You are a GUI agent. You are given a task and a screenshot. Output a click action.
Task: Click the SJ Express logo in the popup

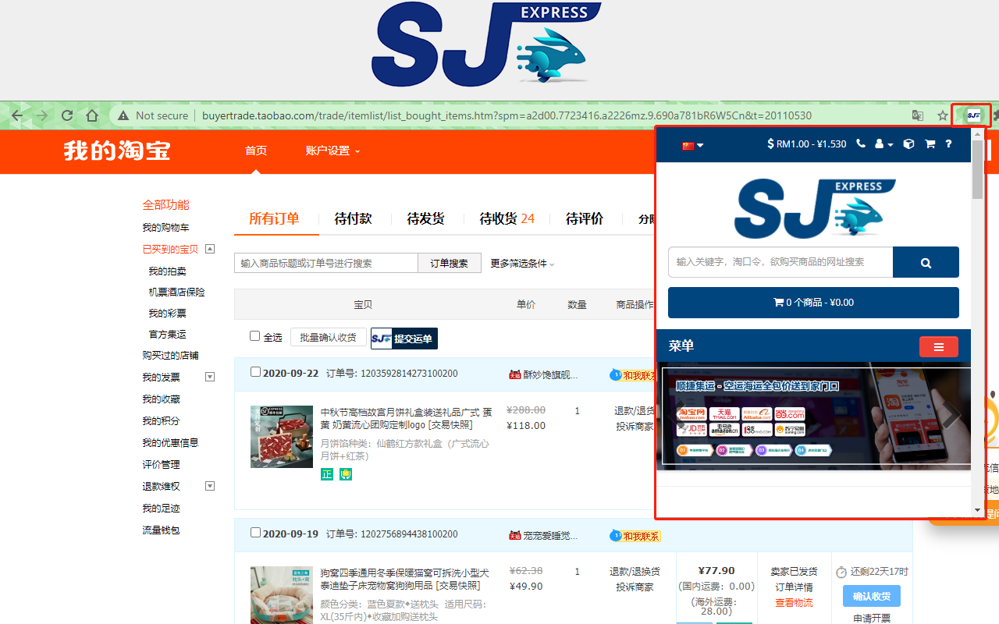pyautogui.click(x=814, y=208)
